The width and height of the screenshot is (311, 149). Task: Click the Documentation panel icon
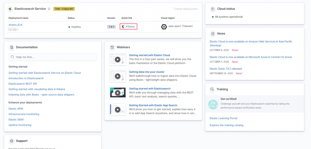click(x=12, y=47)
